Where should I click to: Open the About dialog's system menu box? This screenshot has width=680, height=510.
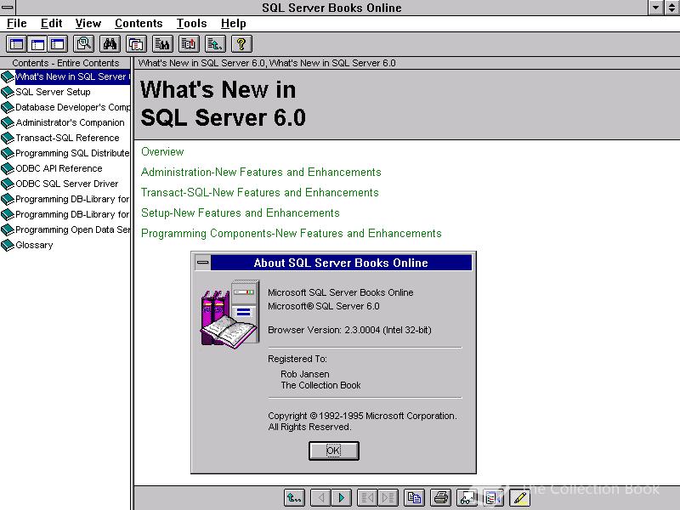(x=202, y=263)
